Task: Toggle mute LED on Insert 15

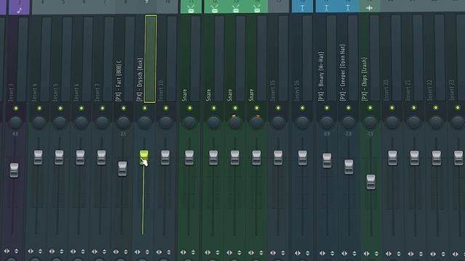Action: (278, 108)
